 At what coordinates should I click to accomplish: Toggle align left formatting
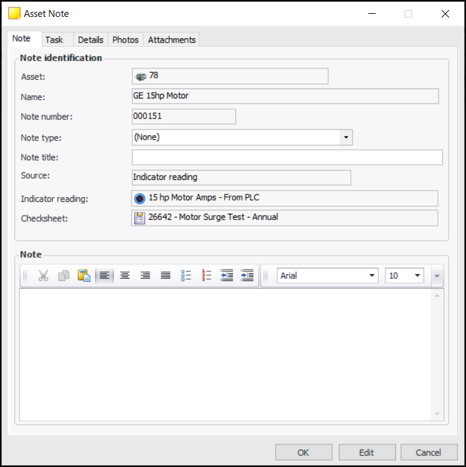coord(105,276)
